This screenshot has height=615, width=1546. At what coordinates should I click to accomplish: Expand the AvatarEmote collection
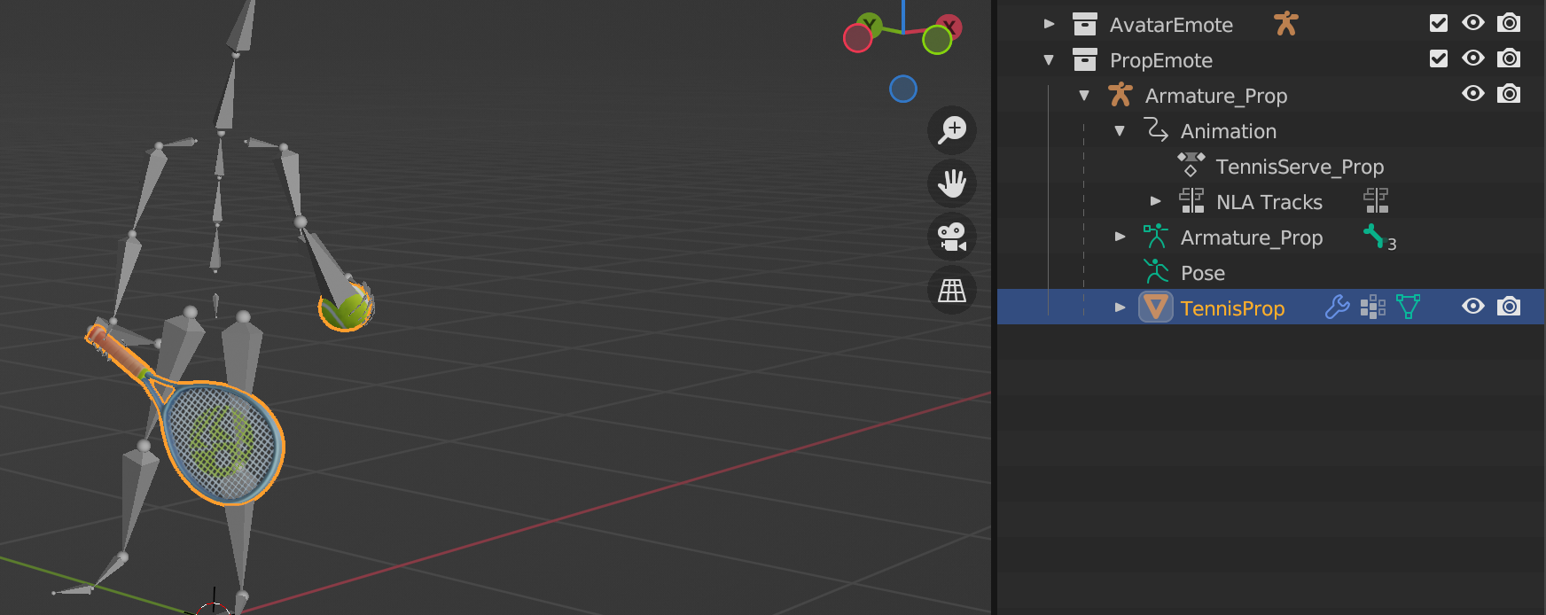[x=1050, y=24]
